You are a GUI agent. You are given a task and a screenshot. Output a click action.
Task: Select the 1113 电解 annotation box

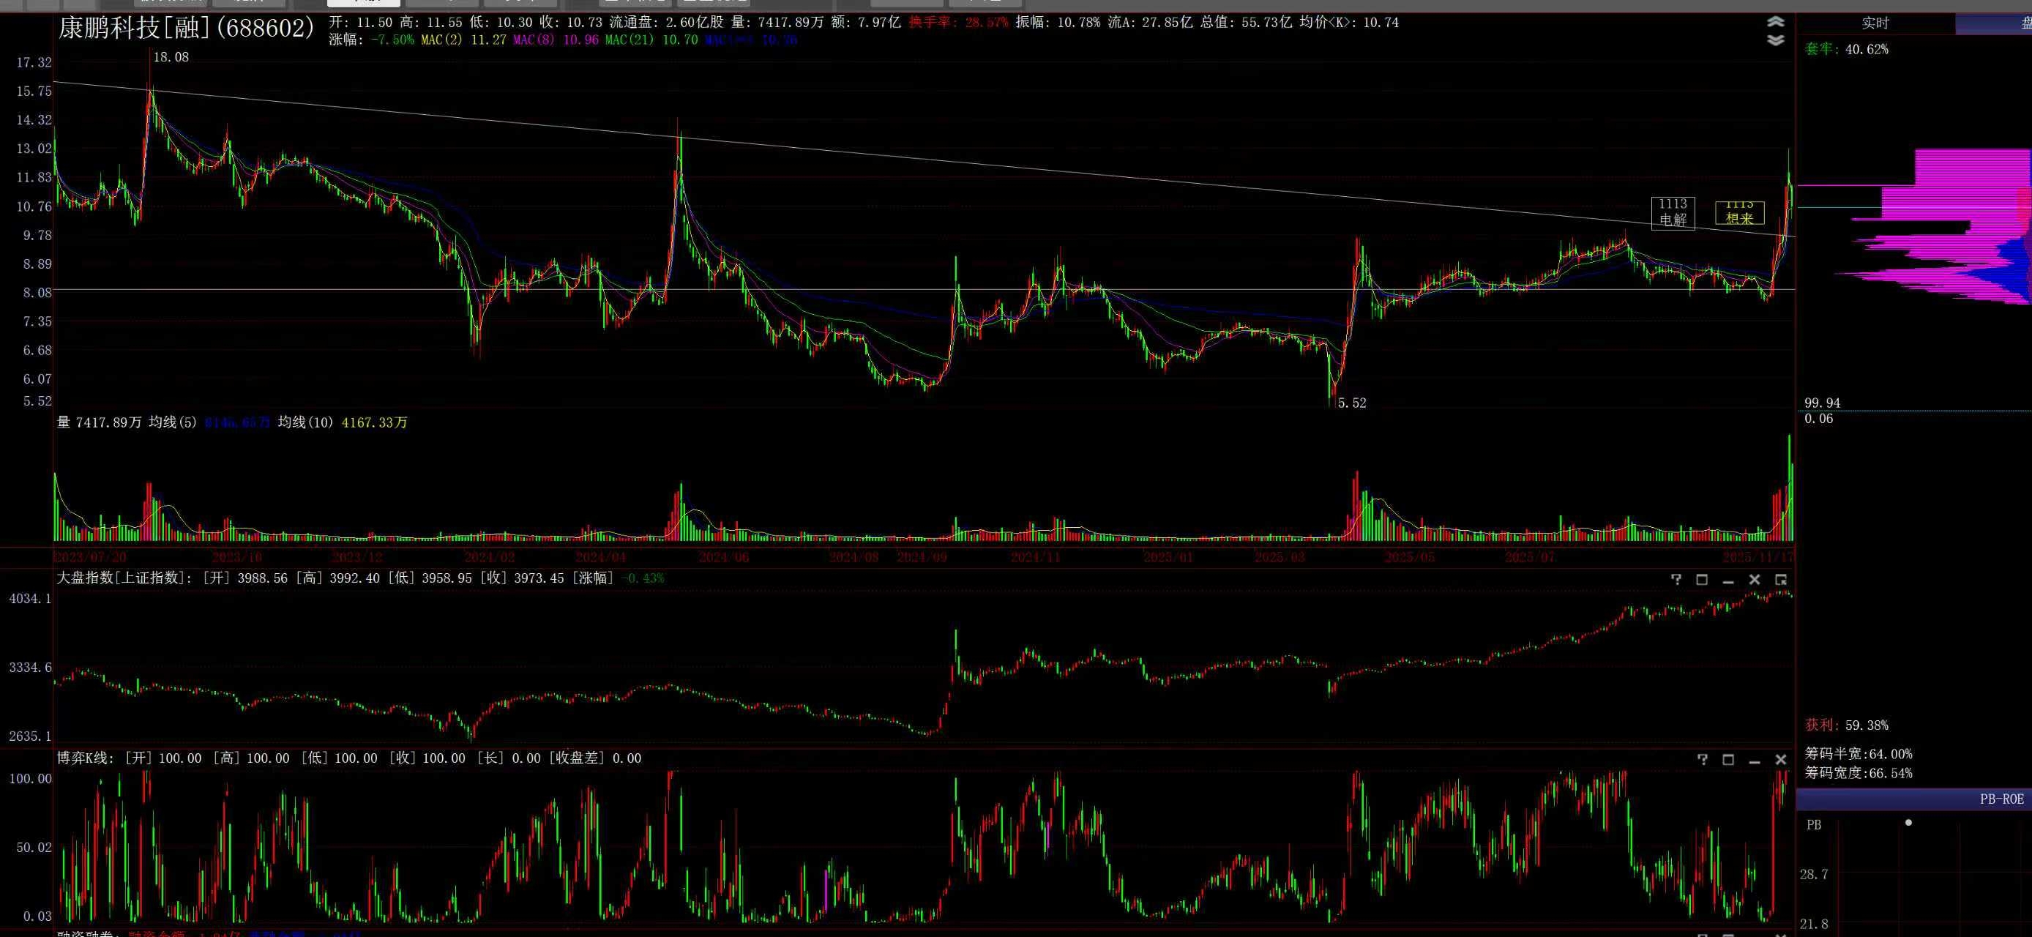pyautogui.click(x=1673, y=212)
